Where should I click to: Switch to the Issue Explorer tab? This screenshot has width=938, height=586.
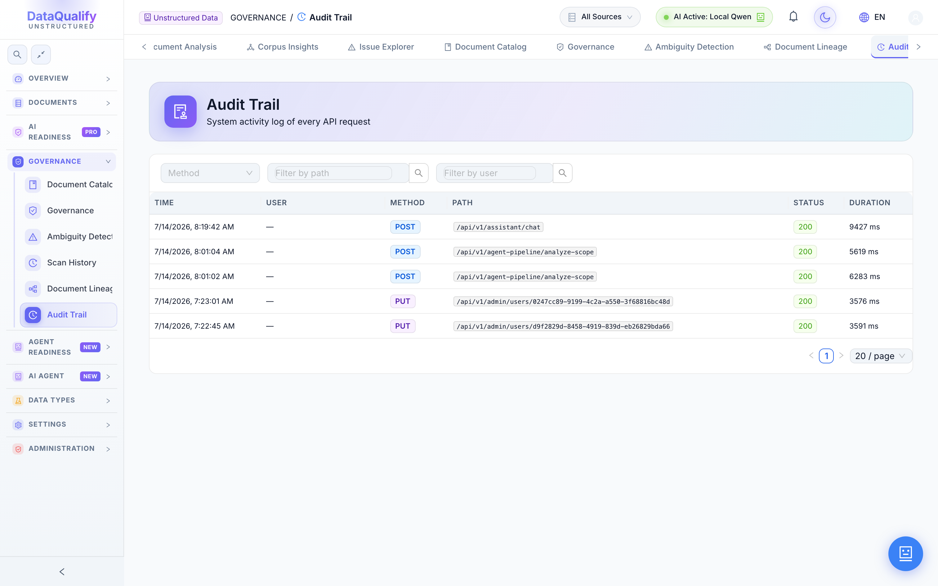click(x=381, y=47)
